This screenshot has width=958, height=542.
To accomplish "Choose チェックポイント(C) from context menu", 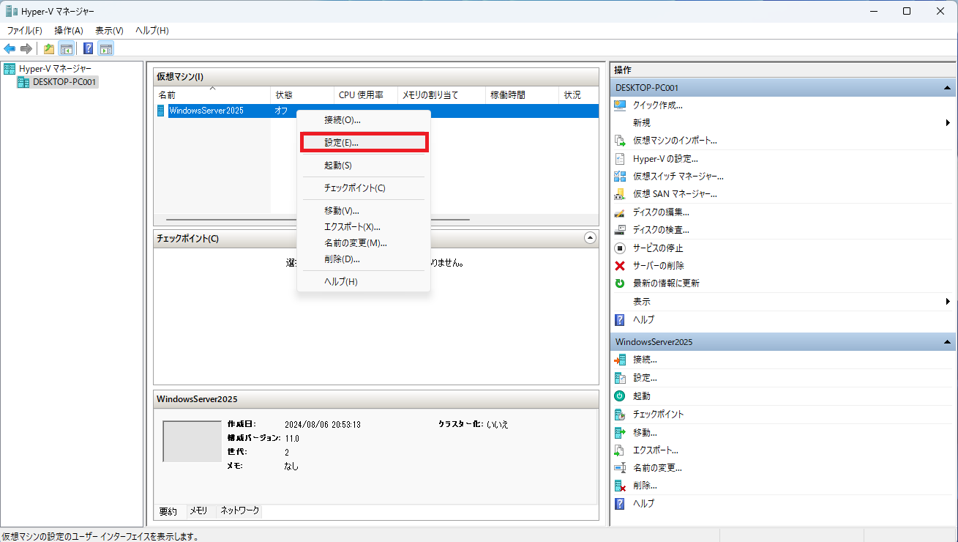I will pos(364,188).
